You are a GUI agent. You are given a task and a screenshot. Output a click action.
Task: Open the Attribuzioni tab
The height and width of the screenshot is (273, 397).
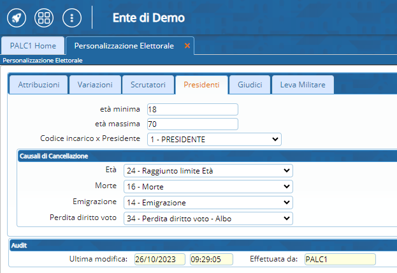(x=39, y=85)
